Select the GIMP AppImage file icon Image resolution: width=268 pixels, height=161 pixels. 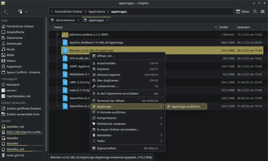click(65, 67)
